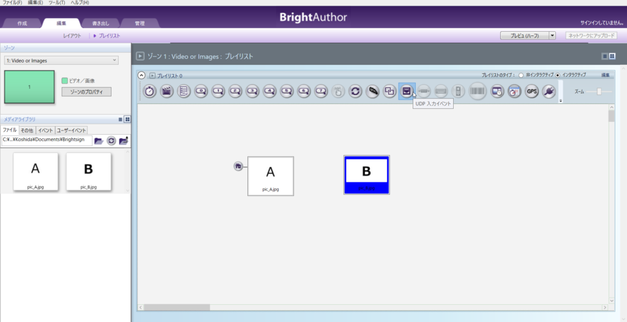
Task: Expand the preview button dropdown arrow
Action: click(552, 36)
